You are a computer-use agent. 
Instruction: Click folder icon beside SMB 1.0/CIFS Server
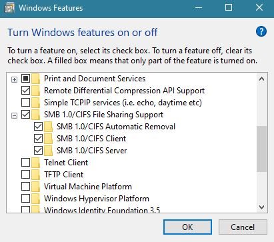[48, 151]
